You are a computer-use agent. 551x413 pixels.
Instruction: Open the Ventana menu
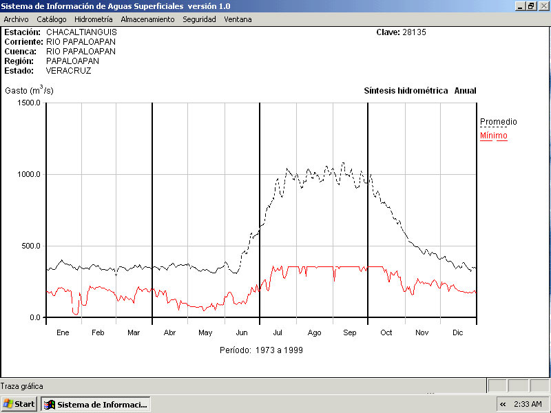(x=238, y=19)
